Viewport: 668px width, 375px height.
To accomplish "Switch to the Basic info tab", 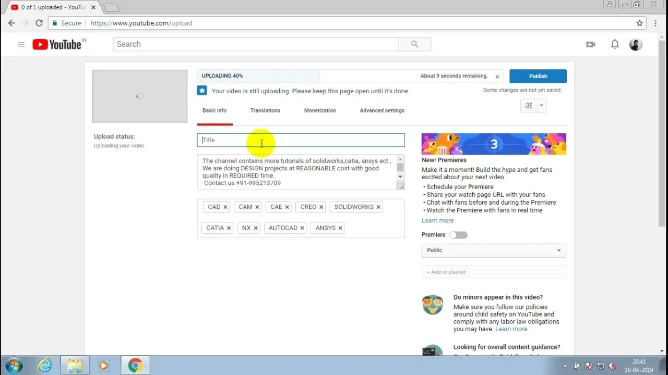I will (214, 110).
